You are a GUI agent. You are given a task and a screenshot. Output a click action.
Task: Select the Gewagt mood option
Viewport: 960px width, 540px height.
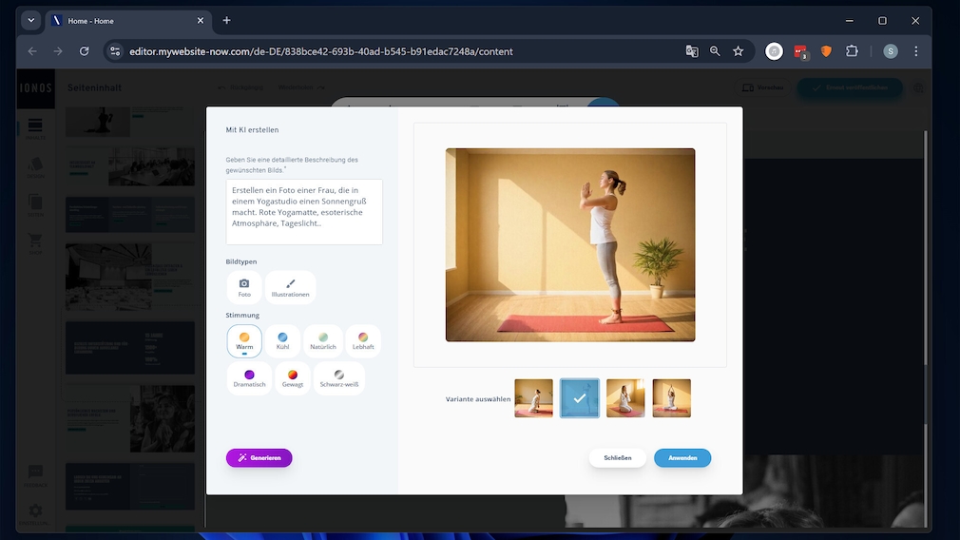pyautogui.click(x=293, y=378)
